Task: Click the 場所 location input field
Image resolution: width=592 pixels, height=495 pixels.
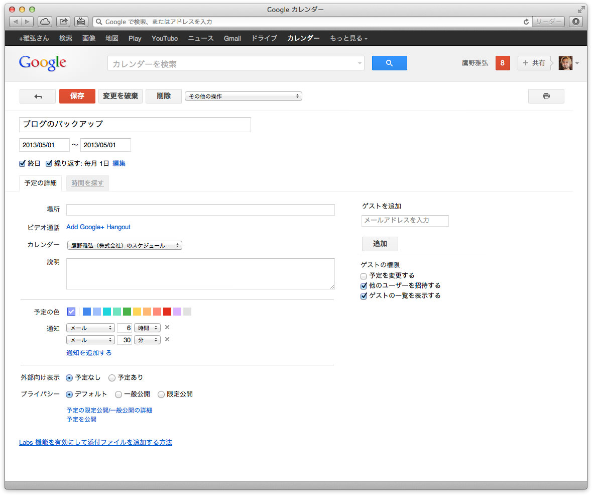Action: click(x=200, y=210)
